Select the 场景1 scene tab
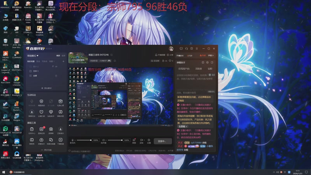This screenshot has height=175, width=311. (x=52, y=61)
